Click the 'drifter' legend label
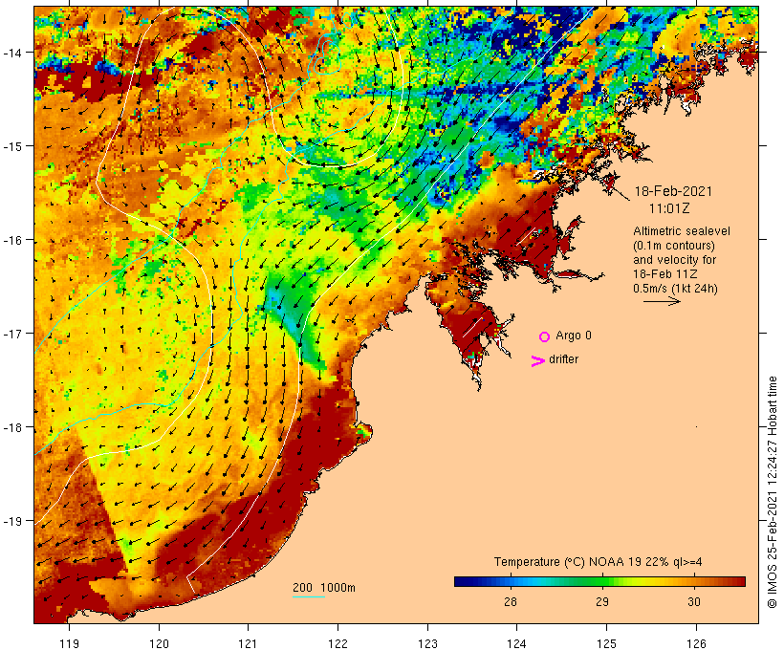 pos(563,359)
